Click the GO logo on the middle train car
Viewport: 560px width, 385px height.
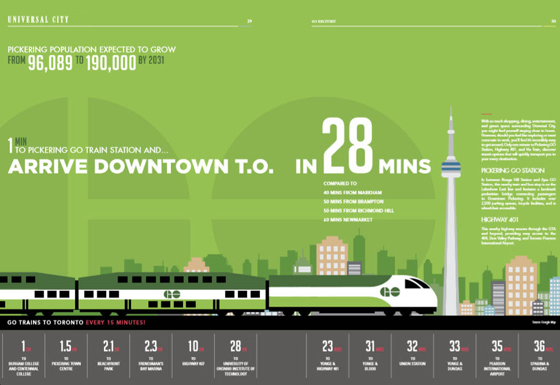172,294
